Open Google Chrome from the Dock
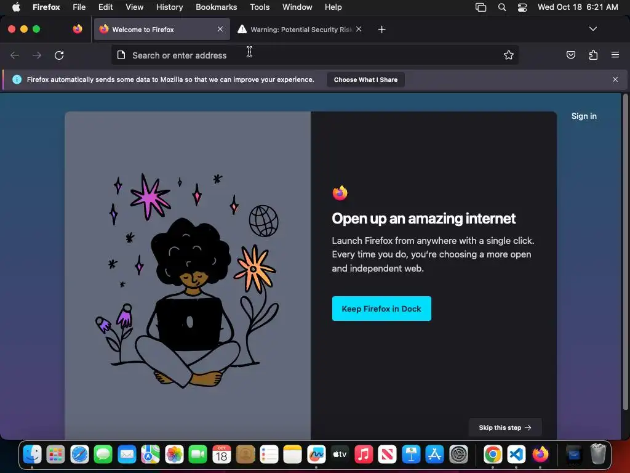 pos(493,455)
